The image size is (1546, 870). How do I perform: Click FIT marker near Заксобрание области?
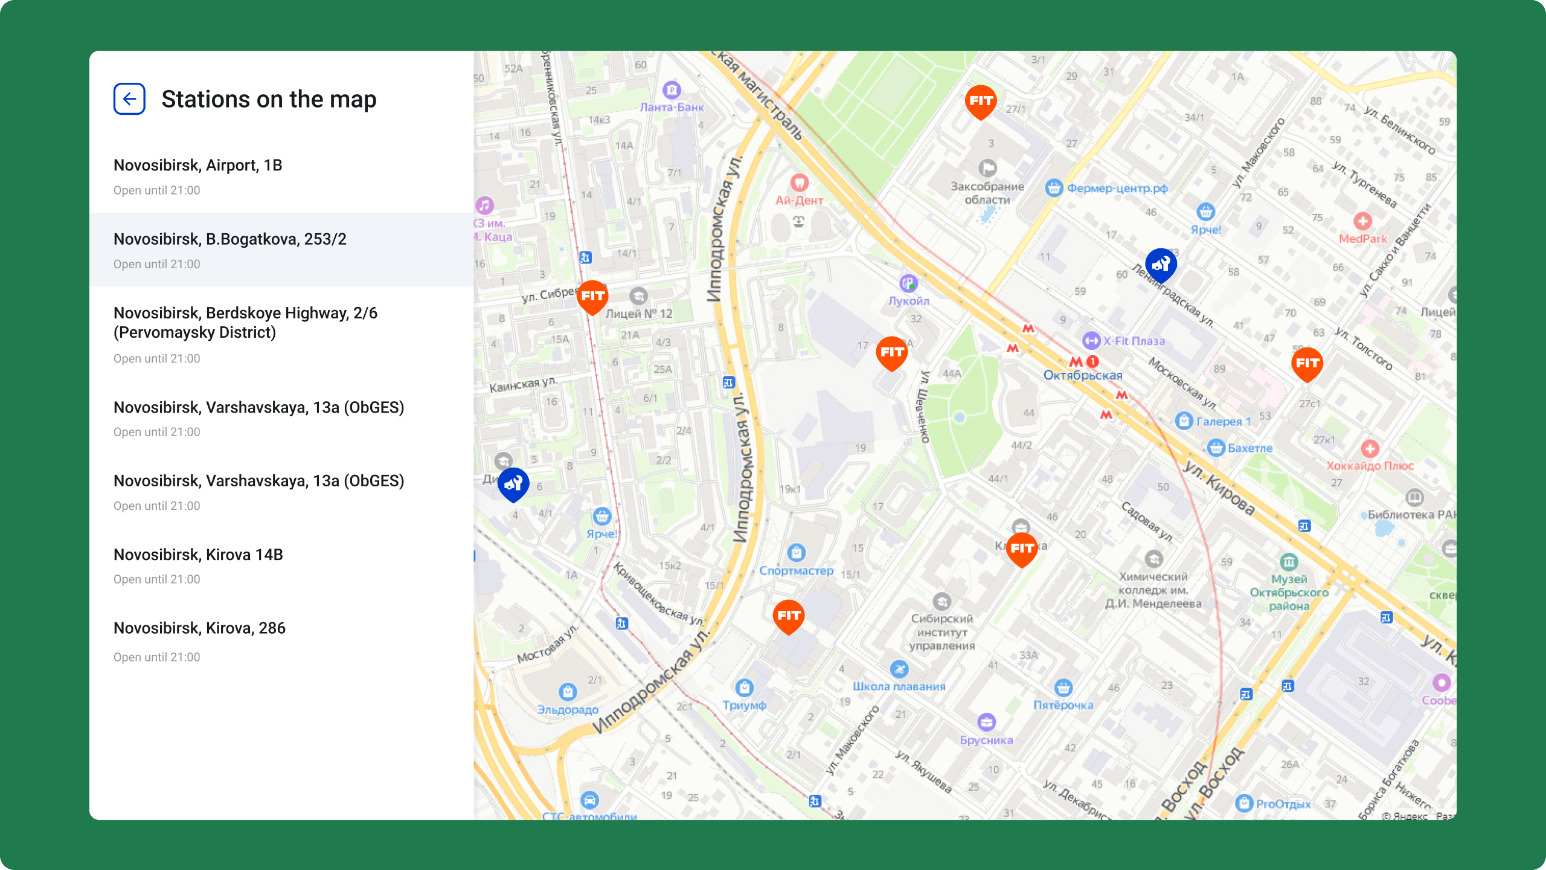(981, 102)
